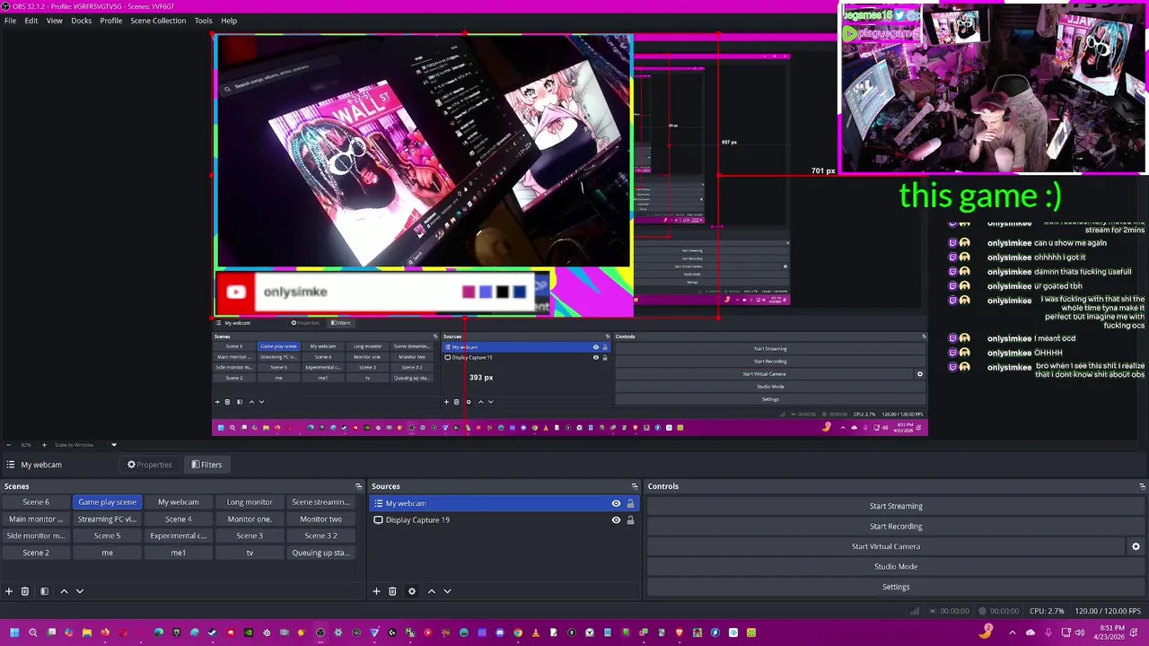This screenshot has width=1149, height=646.
Task: Open volume control in system tray
Action: (x=1080, y=633)
